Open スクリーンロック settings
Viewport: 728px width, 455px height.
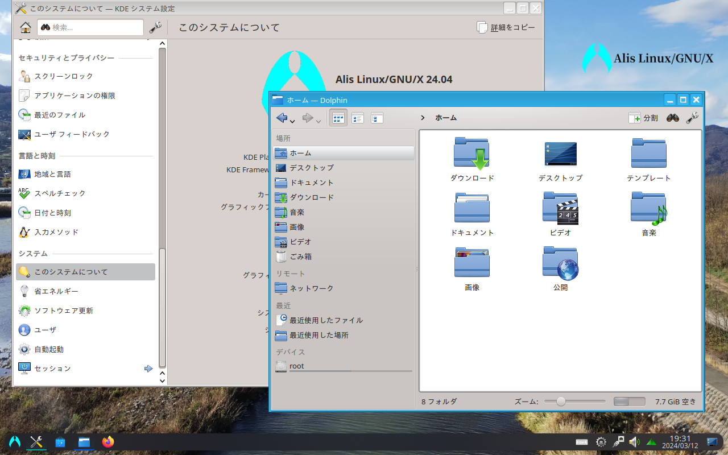(x=85, y=76)
